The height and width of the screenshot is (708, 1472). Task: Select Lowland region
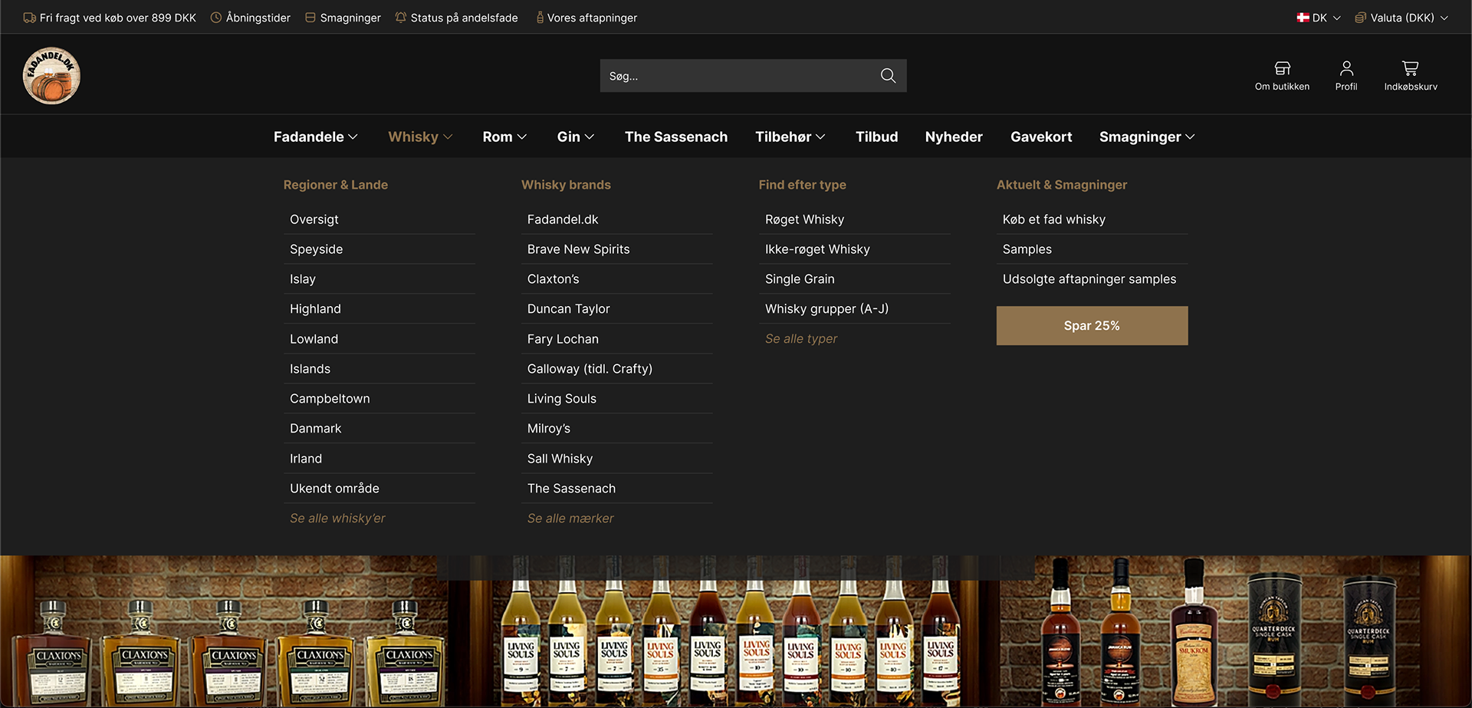(379, 339)
